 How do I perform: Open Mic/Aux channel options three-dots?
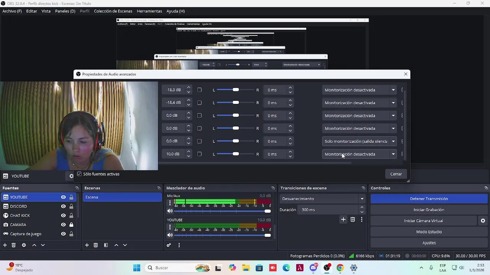(170, 203)
